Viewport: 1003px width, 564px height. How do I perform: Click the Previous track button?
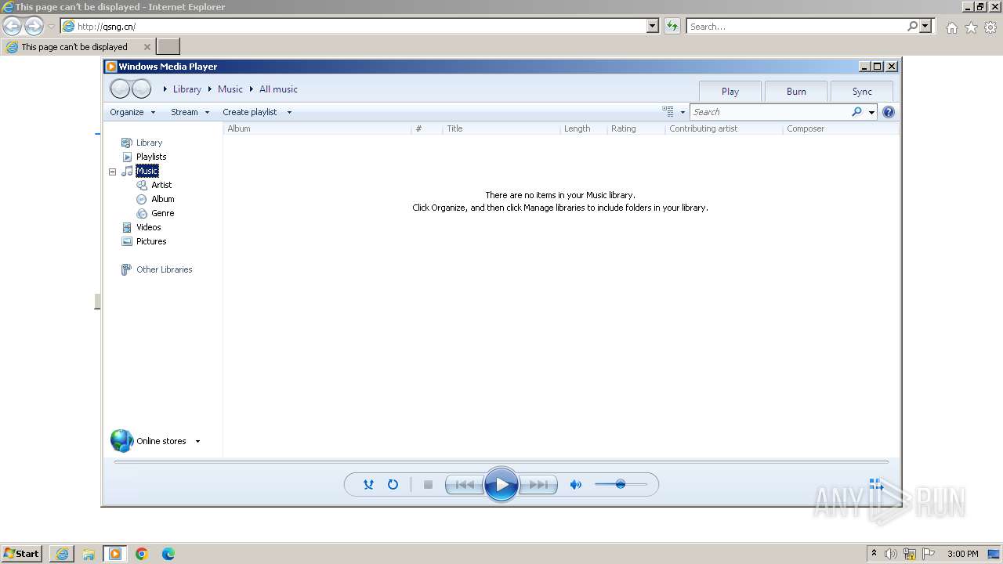(x=464, y=485)
